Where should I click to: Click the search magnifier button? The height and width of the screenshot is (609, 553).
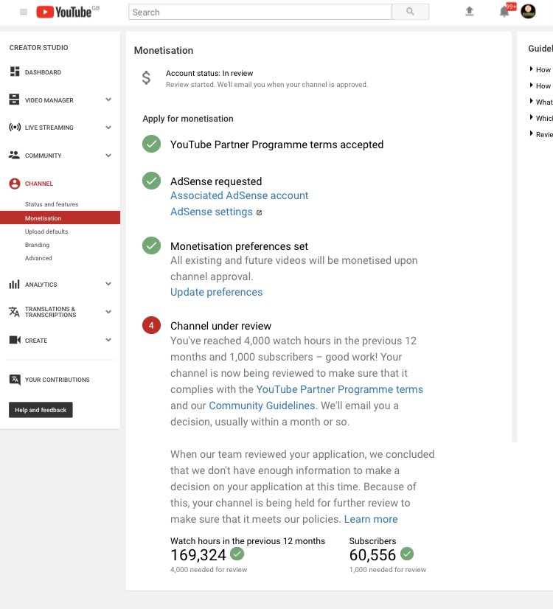[410, 12]
